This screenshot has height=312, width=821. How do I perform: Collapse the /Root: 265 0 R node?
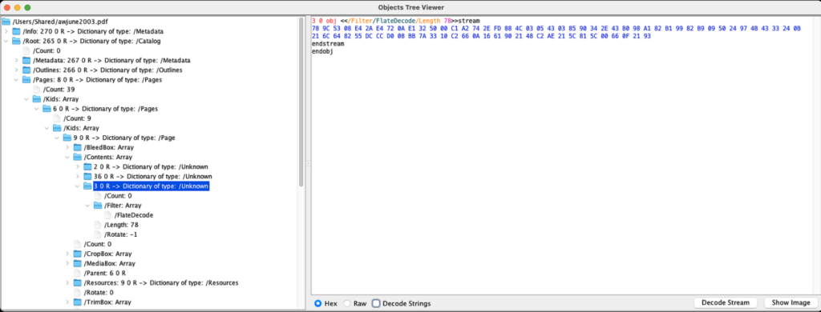(6, 42)
